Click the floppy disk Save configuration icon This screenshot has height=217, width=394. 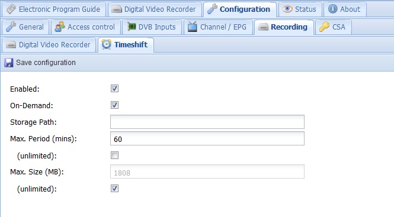[x=9, y=63]
